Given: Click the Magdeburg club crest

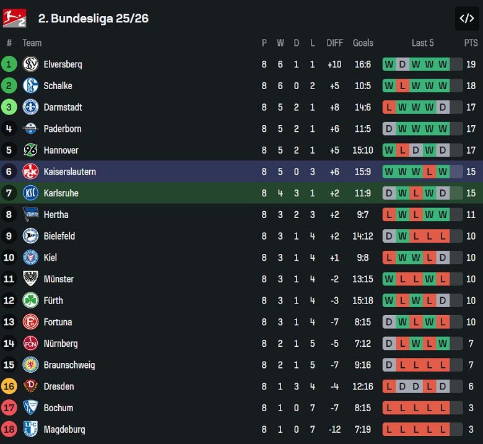Looking at the screenshot, I should [30, 429].
